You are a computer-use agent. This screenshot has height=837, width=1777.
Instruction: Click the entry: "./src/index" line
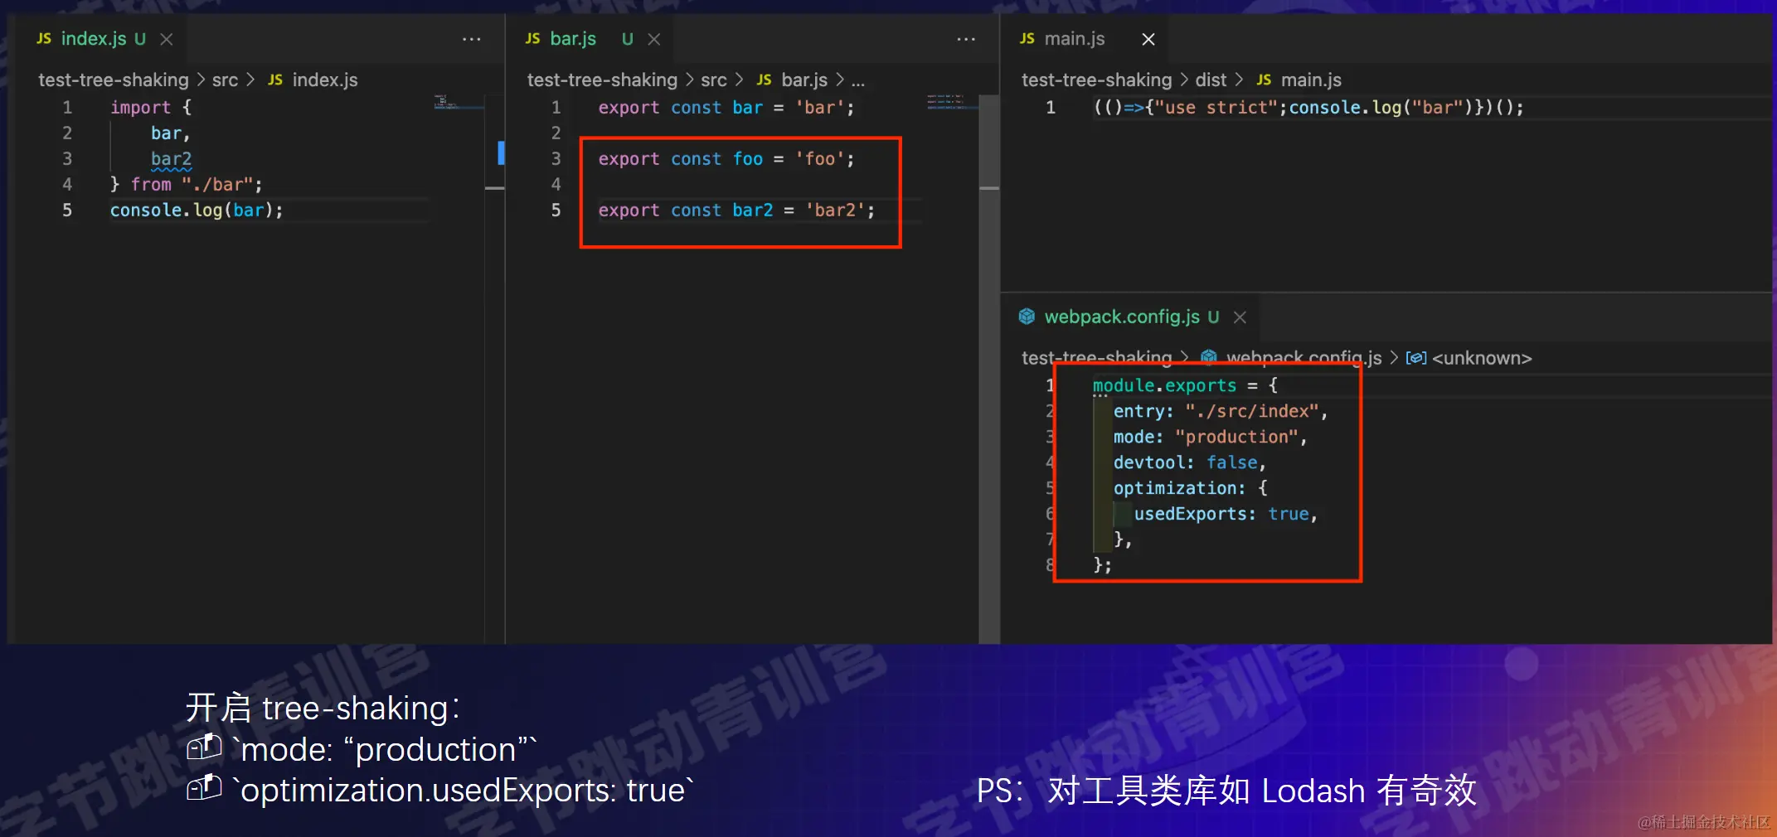tap(1221, 411)
